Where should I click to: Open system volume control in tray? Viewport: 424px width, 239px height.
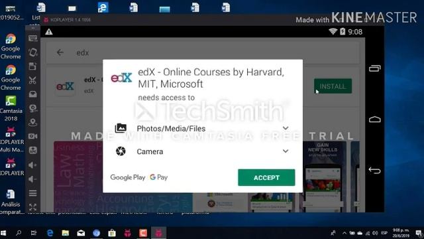pyautogui.click(x=375, y=233)
